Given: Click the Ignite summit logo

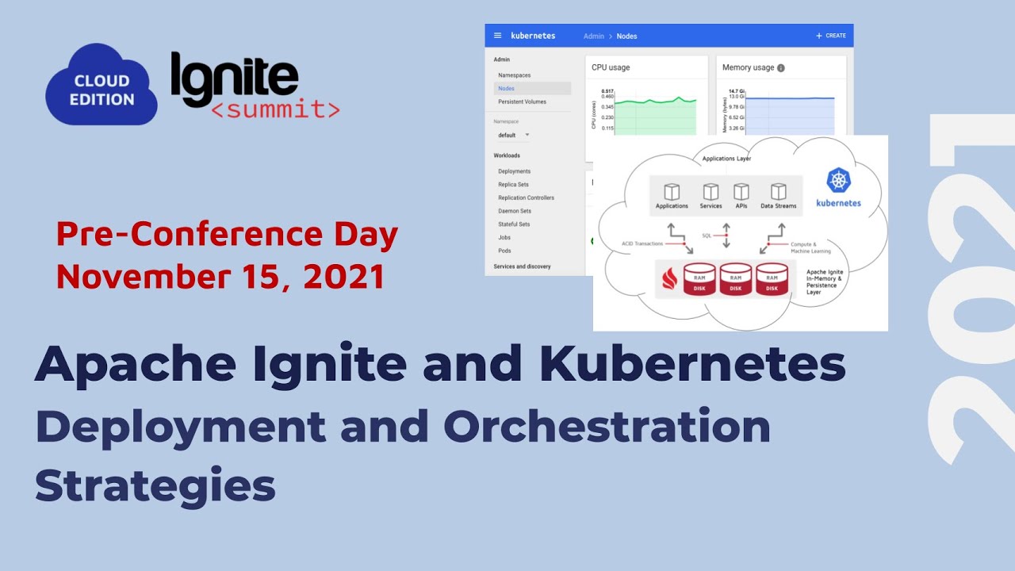Looking at the screenshot, I should tap(255, 86).
